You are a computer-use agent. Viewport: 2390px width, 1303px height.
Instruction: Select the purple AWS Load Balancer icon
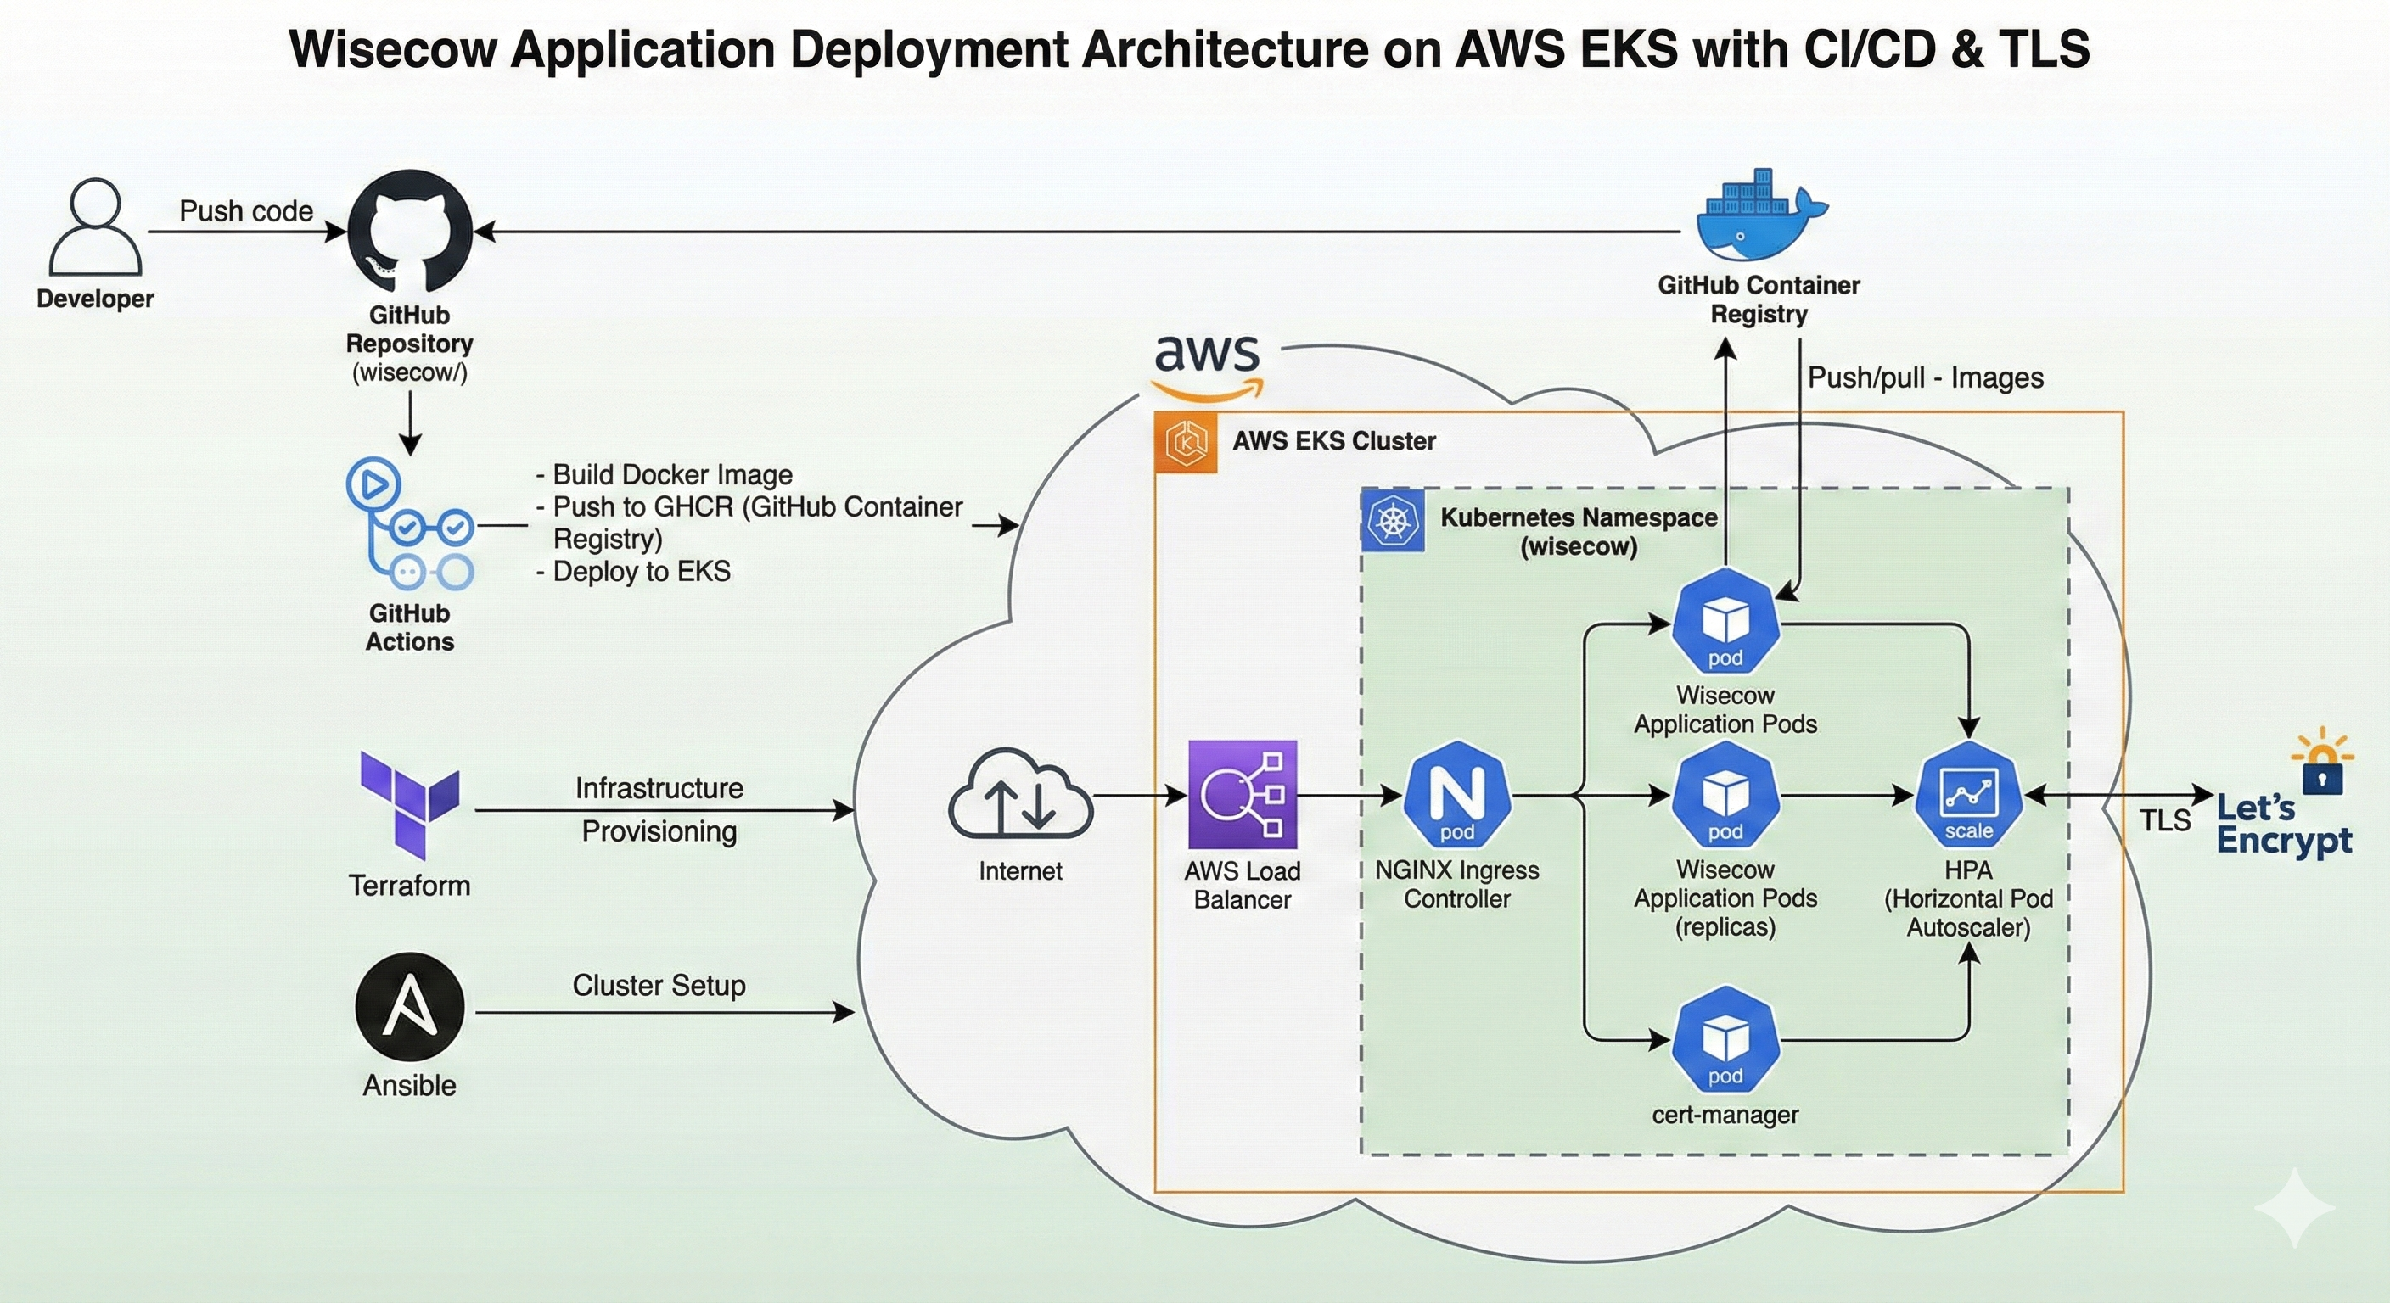point(1243,795)
